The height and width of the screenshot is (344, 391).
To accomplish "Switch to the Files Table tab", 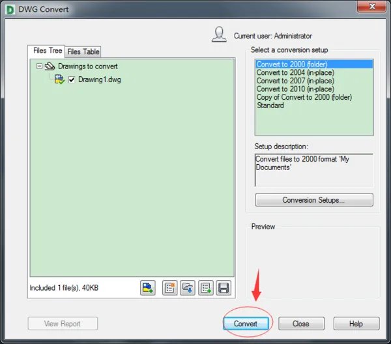I will 83,51.
